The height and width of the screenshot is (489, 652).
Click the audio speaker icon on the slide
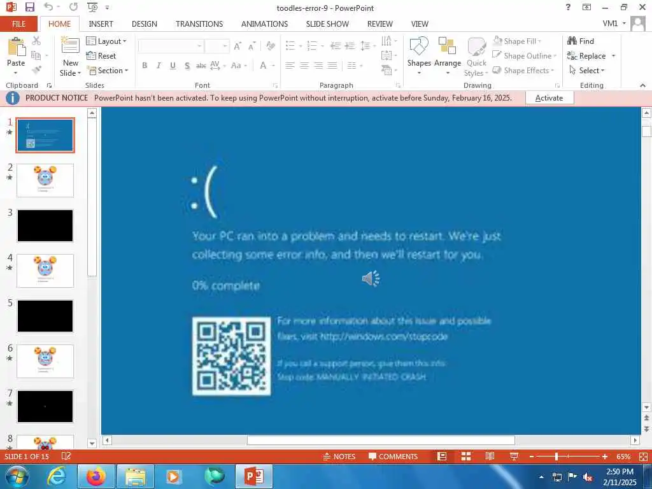[371, 279]
